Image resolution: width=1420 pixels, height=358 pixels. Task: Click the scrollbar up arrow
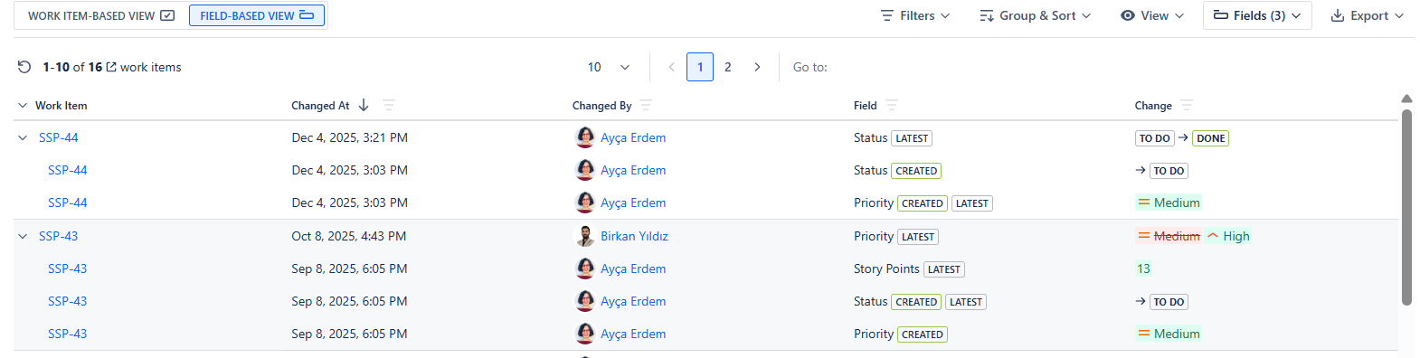click(1406, 99)
